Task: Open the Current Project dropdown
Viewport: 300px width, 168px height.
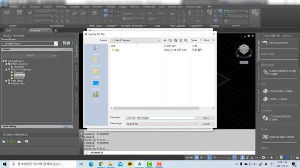Action: [56, 43]
